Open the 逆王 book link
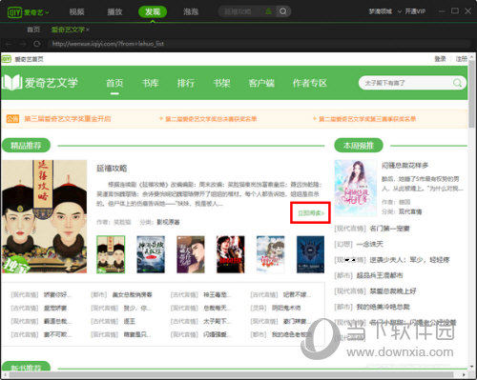Screen dimensions: 477x380 (129, 321)
